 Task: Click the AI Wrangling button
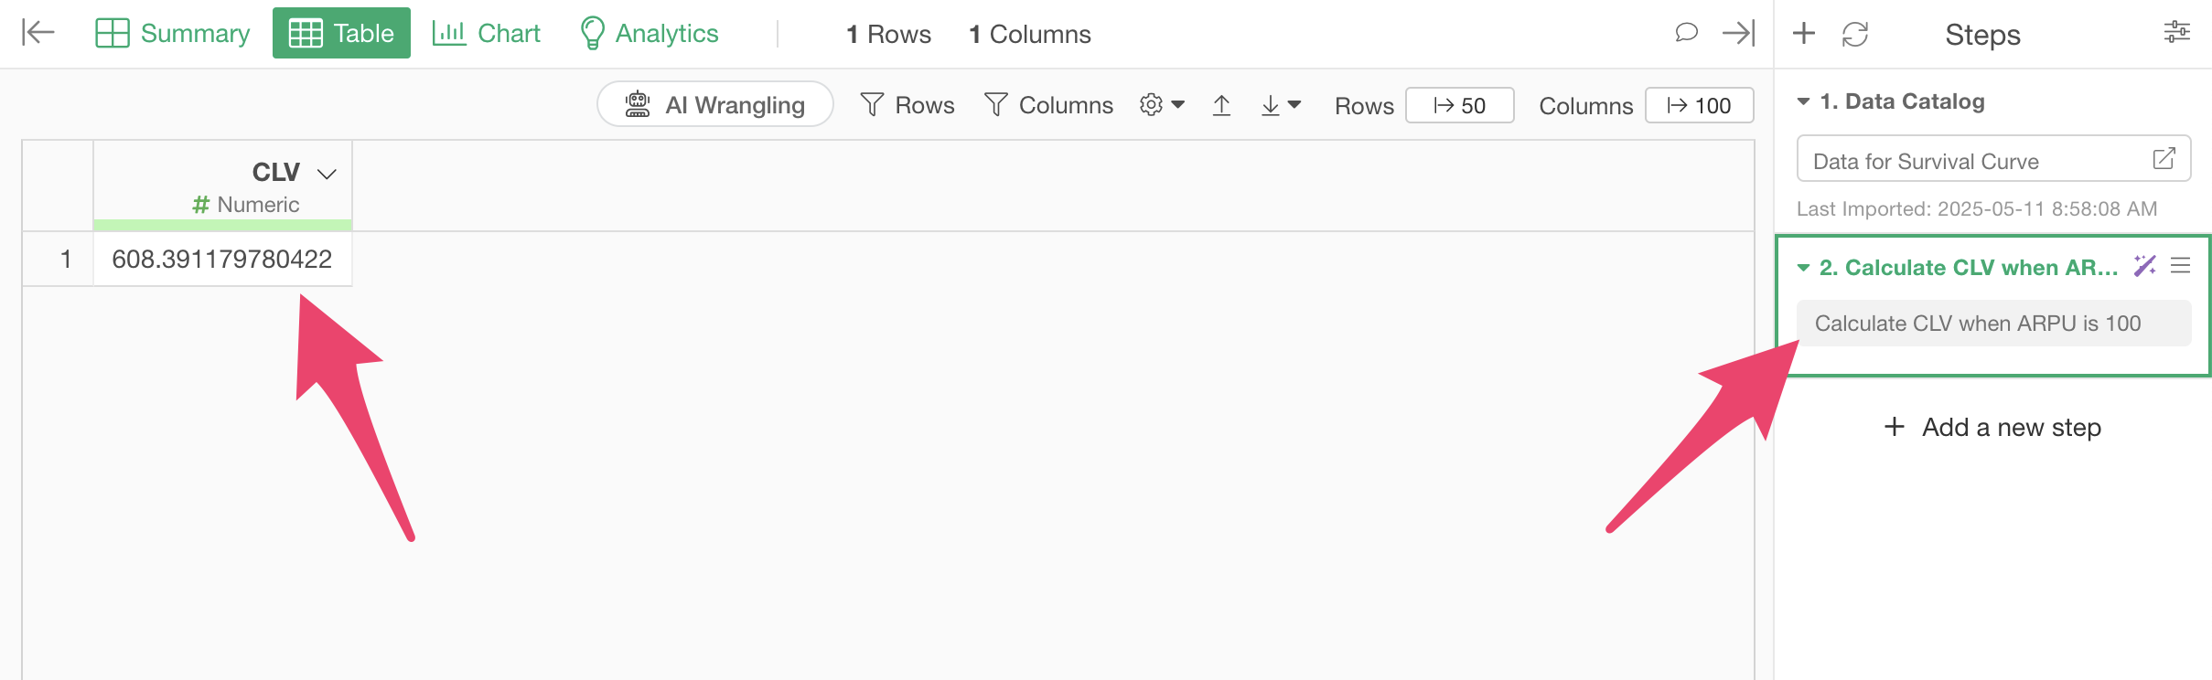714,105
